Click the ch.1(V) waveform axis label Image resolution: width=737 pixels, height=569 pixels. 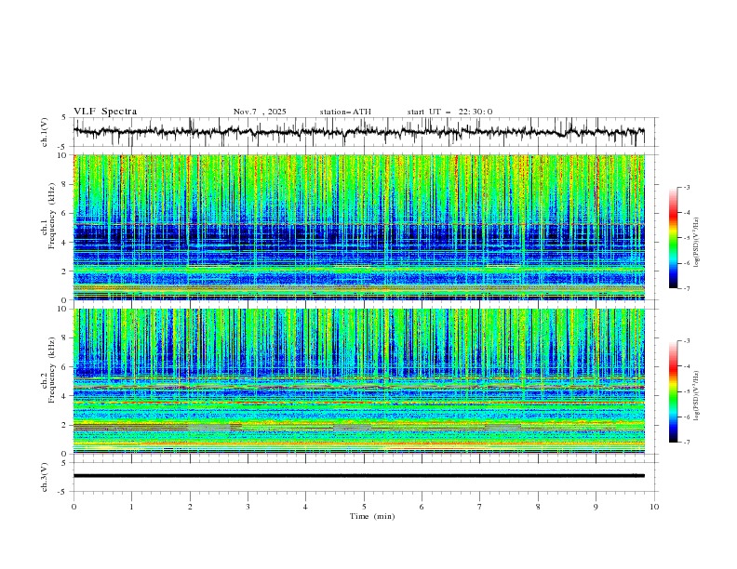[x=46, y=132]
